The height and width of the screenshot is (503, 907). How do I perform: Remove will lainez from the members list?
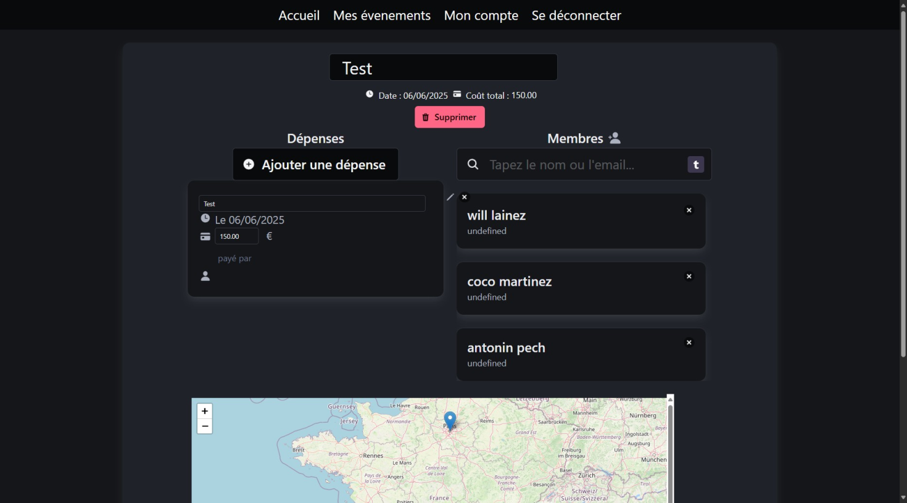tap(689, 210)
